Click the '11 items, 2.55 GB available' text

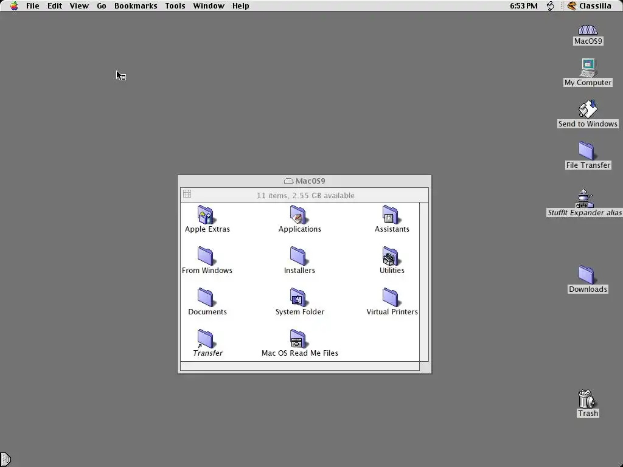305,195
